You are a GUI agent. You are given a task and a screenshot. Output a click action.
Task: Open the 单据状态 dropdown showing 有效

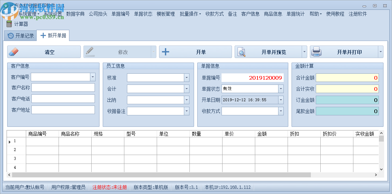coord(281,88)
